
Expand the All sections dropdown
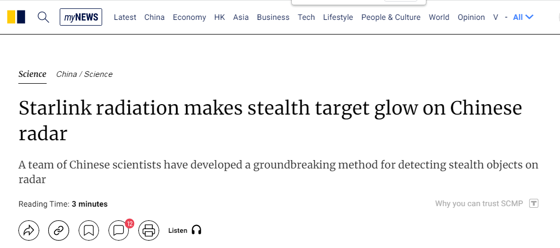[x=523, y=17]
